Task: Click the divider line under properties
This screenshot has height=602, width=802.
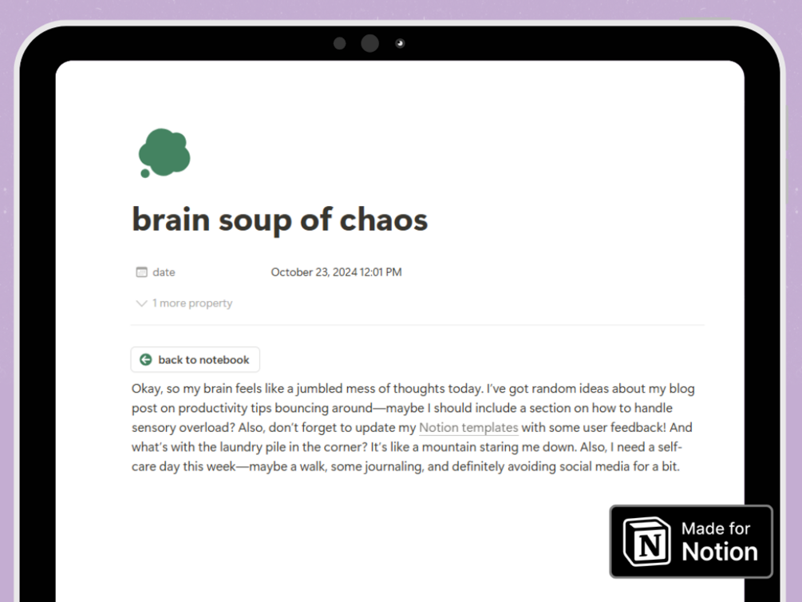Action: pyautogui.click(x=417, y=324)
